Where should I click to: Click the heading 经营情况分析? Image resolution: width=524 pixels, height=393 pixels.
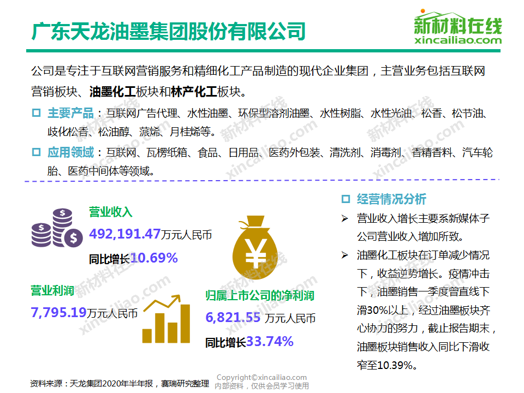coord(391,199)
